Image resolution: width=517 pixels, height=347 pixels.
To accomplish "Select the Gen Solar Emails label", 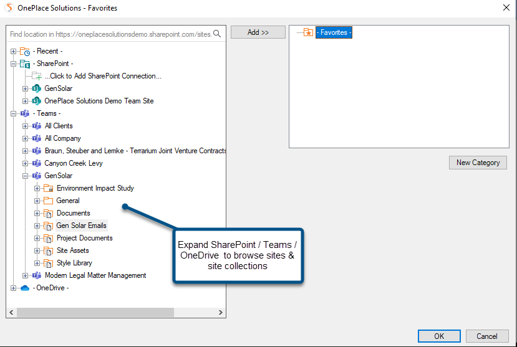I will [x=82, y=226].
